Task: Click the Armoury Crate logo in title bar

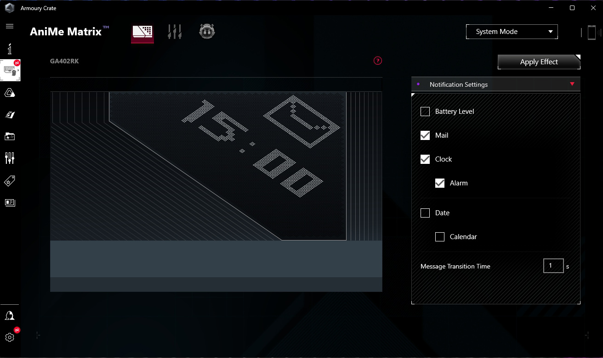Action: point(10,8)
